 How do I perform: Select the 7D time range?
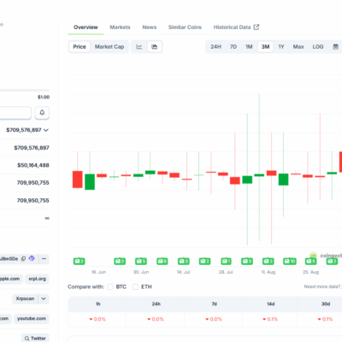pos(233,47)
